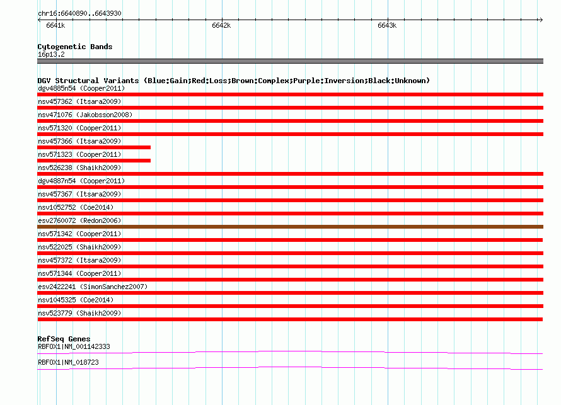This screenshot has width=561, height=405.
Task: Click the brown esv2760072 (Redon2006) complex bar
Action: click(290, 227)
